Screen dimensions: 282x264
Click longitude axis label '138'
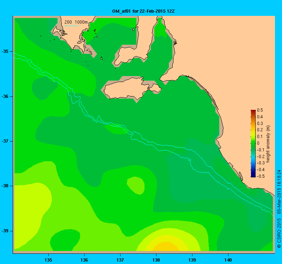[x=156, y=260]
